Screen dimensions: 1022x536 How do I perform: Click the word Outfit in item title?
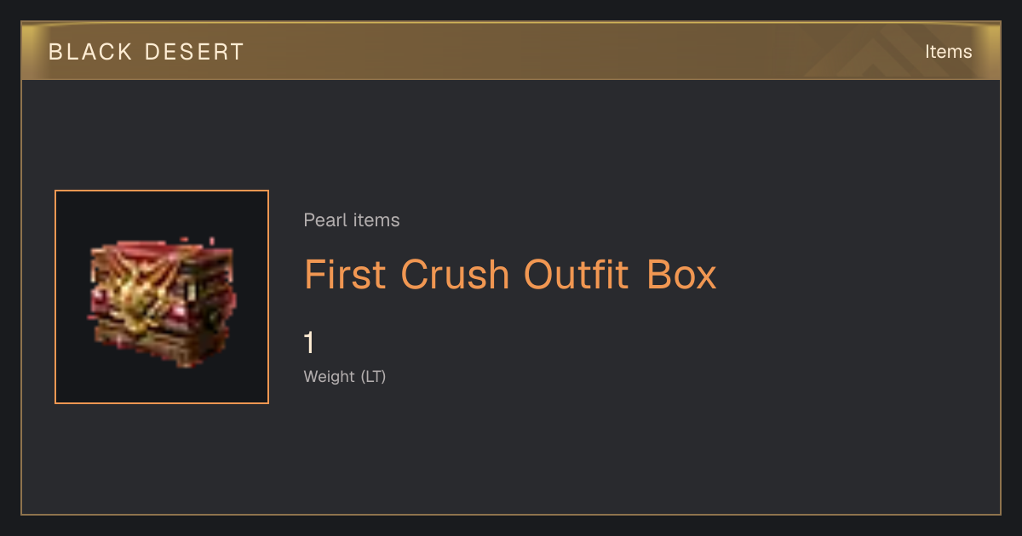click(x=577, y=275)
